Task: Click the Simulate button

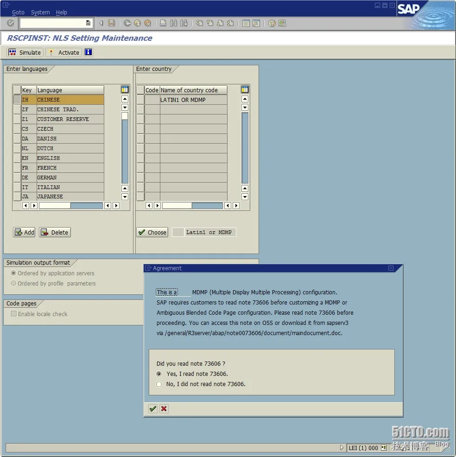Action: [25, 52]
